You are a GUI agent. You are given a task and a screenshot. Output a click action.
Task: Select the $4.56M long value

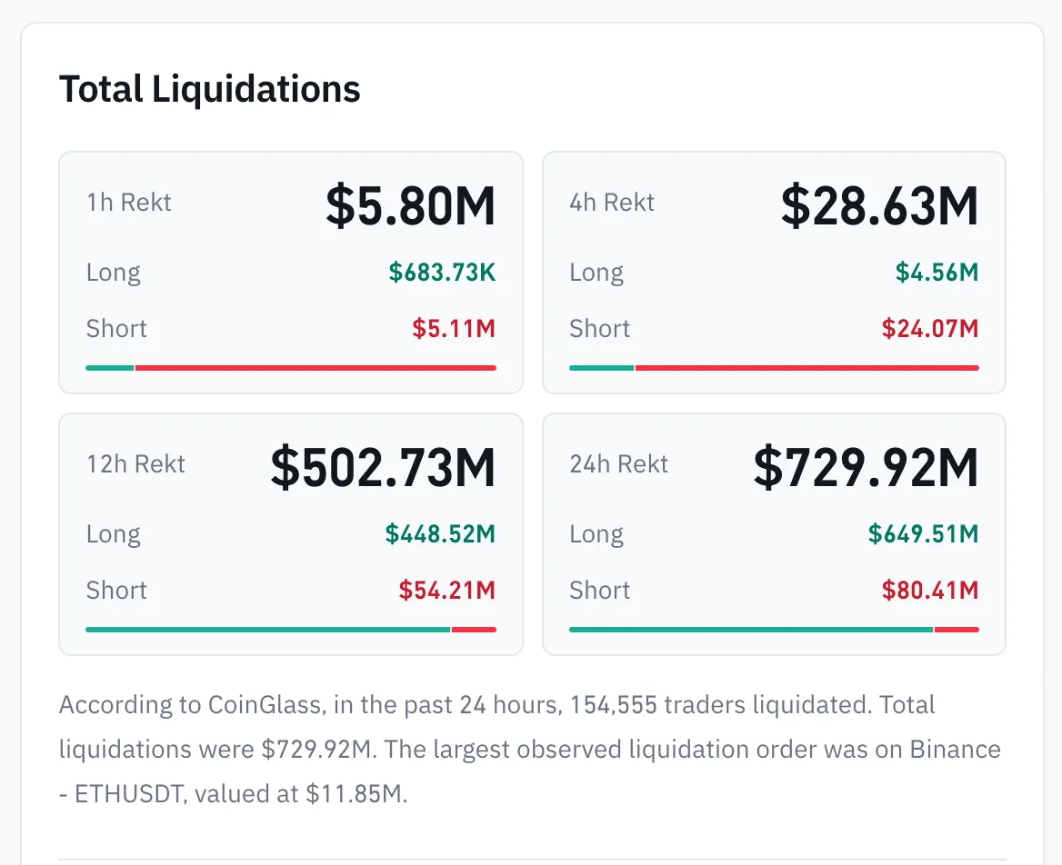click(x=937, y=272)
